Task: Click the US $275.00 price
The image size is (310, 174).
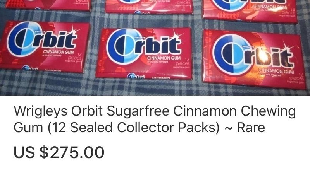Action: [59, 152]
